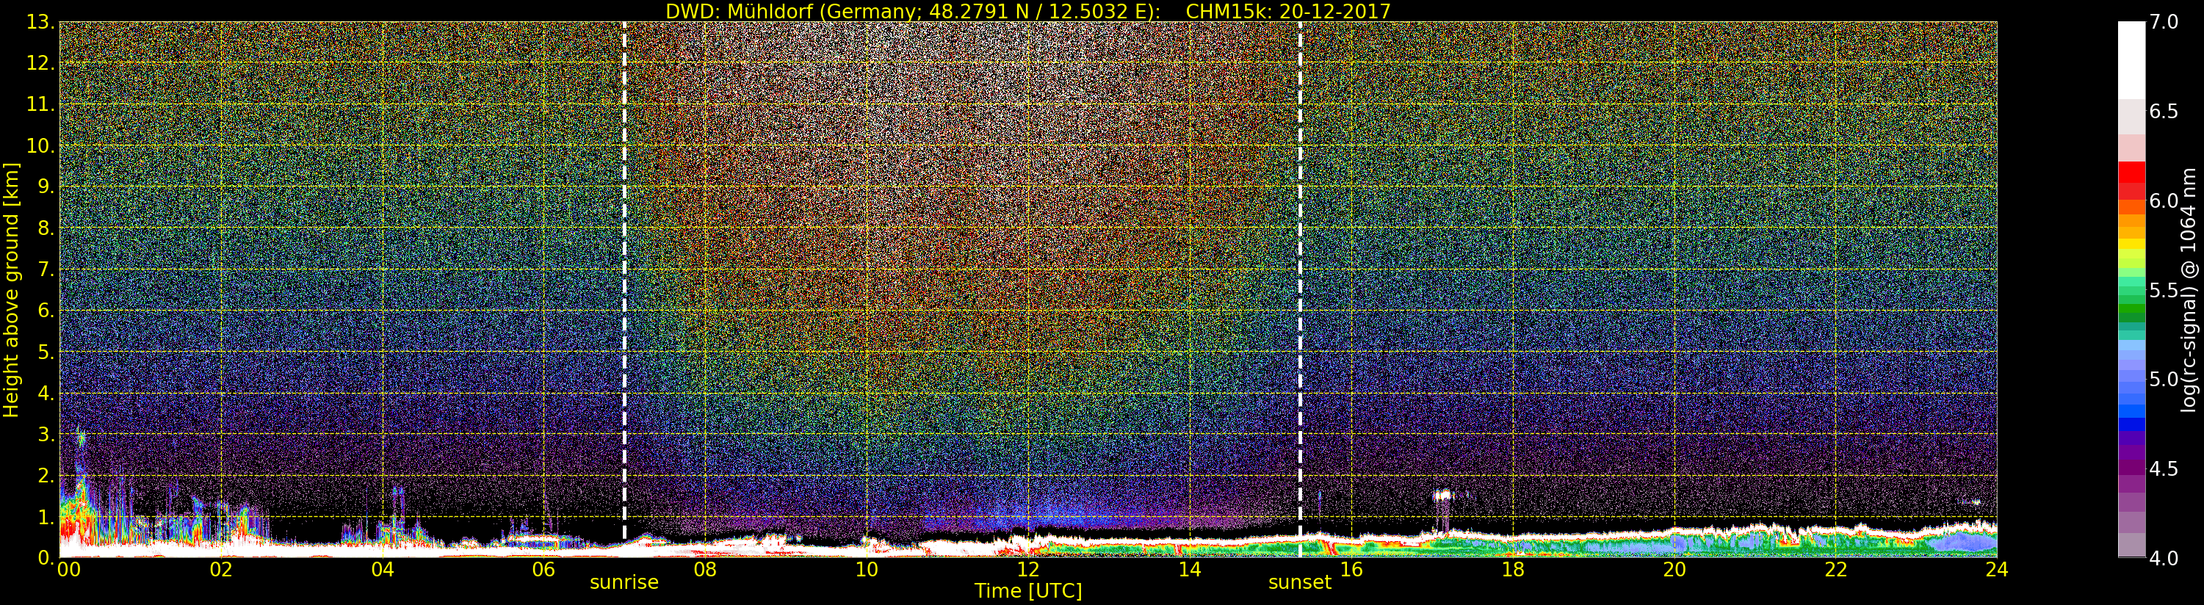Click the '6.' tick on the height axis
Screen dimensions: 2204x605
pyautogui.click(x=46, y=311)
